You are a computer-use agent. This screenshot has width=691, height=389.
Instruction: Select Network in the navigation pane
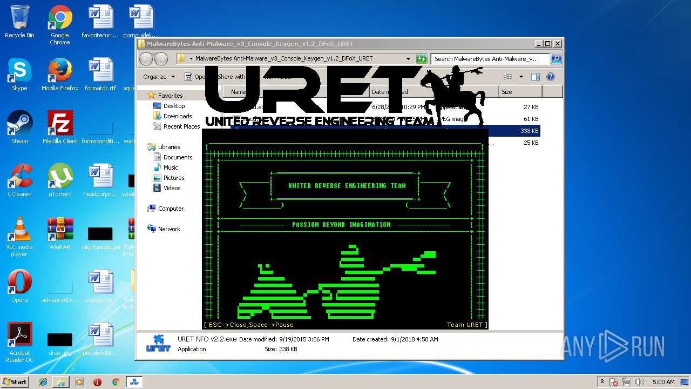tap(169, 229)
